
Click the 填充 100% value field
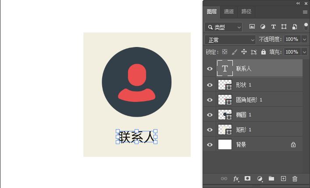click(292, 52)
